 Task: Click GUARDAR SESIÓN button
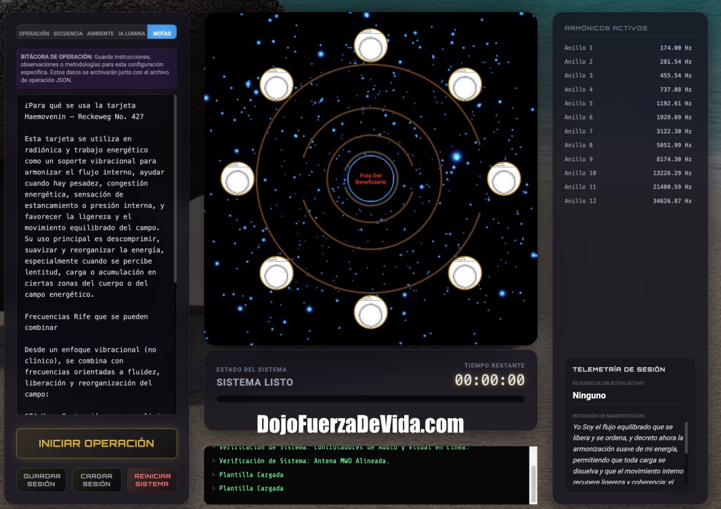[x=41, y=480]
